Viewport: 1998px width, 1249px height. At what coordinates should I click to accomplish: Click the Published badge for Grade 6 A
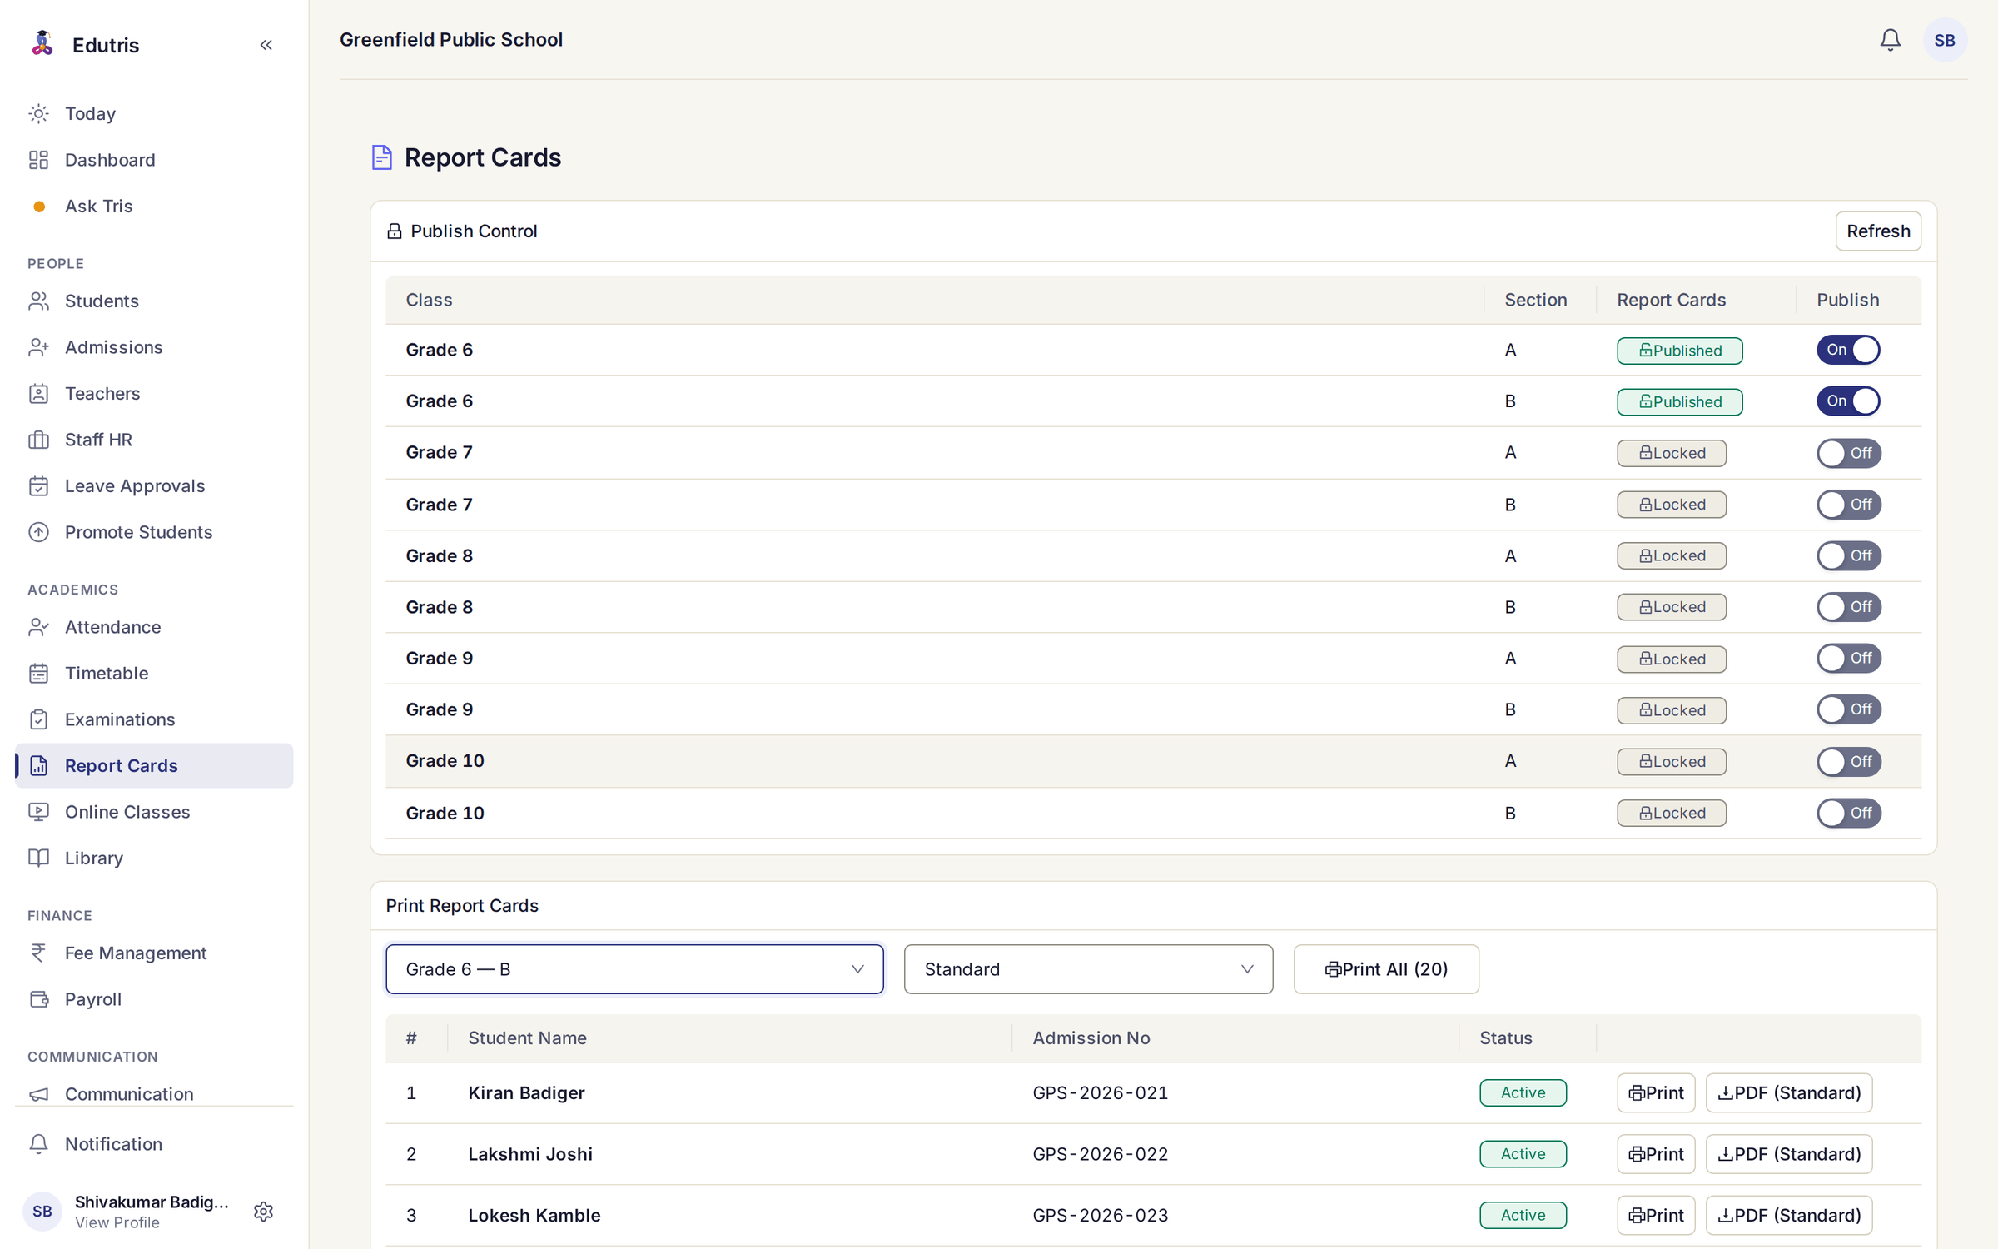tap(1679, 351)
